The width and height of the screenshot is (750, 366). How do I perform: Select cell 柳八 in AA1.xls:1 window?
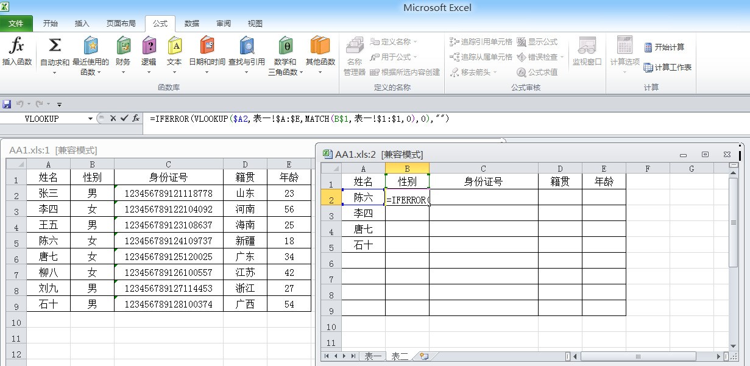[48, 273]
